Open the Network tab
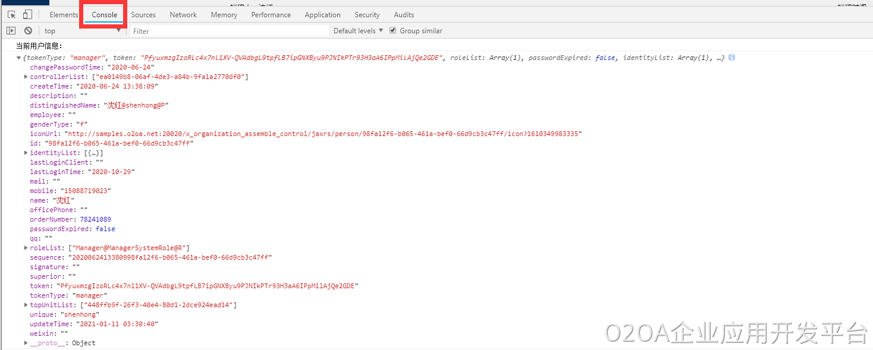The image size is (873, 350). (x=183, y=15)
